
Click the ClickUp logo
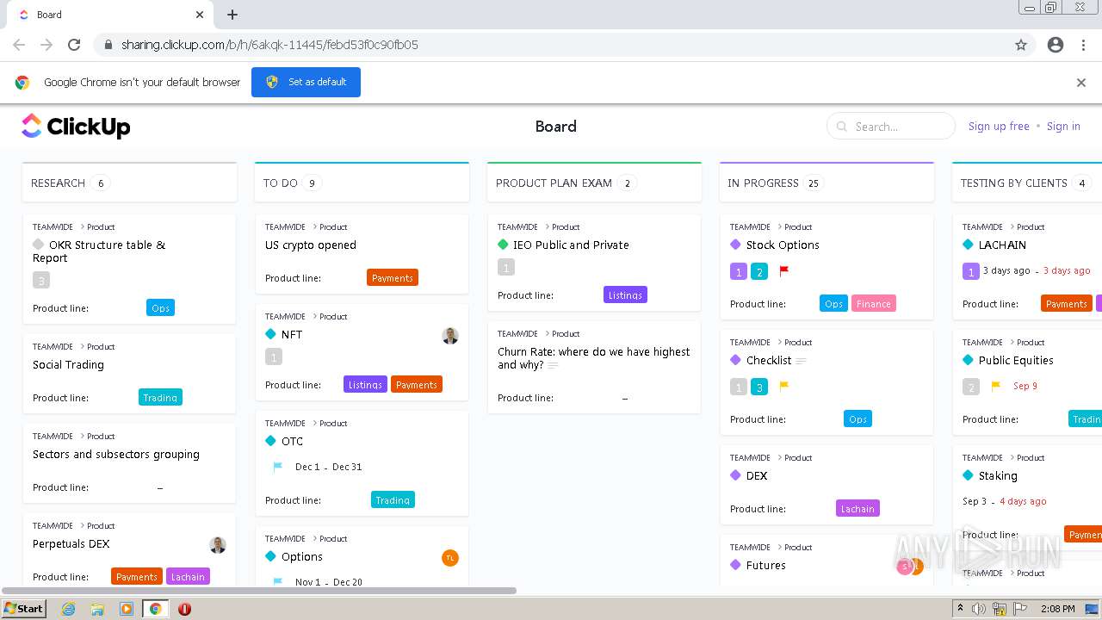(x=76, y=126)
